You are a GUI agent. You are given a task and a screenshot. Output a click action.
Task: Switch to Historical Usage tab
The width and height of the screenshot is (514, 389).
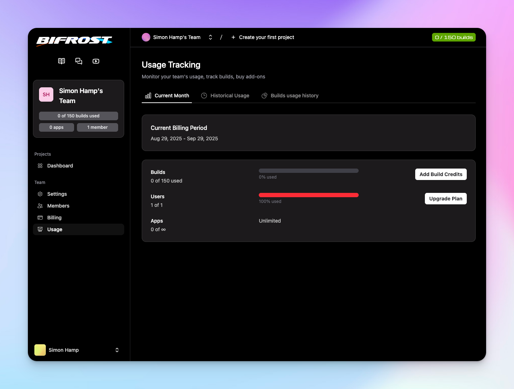225,96
